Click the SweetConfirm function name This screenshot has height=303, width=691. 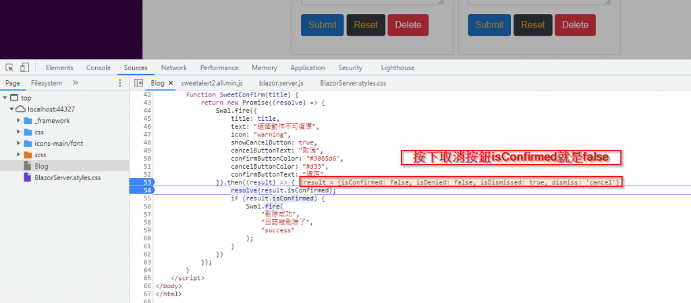click(x=242, y=94)
